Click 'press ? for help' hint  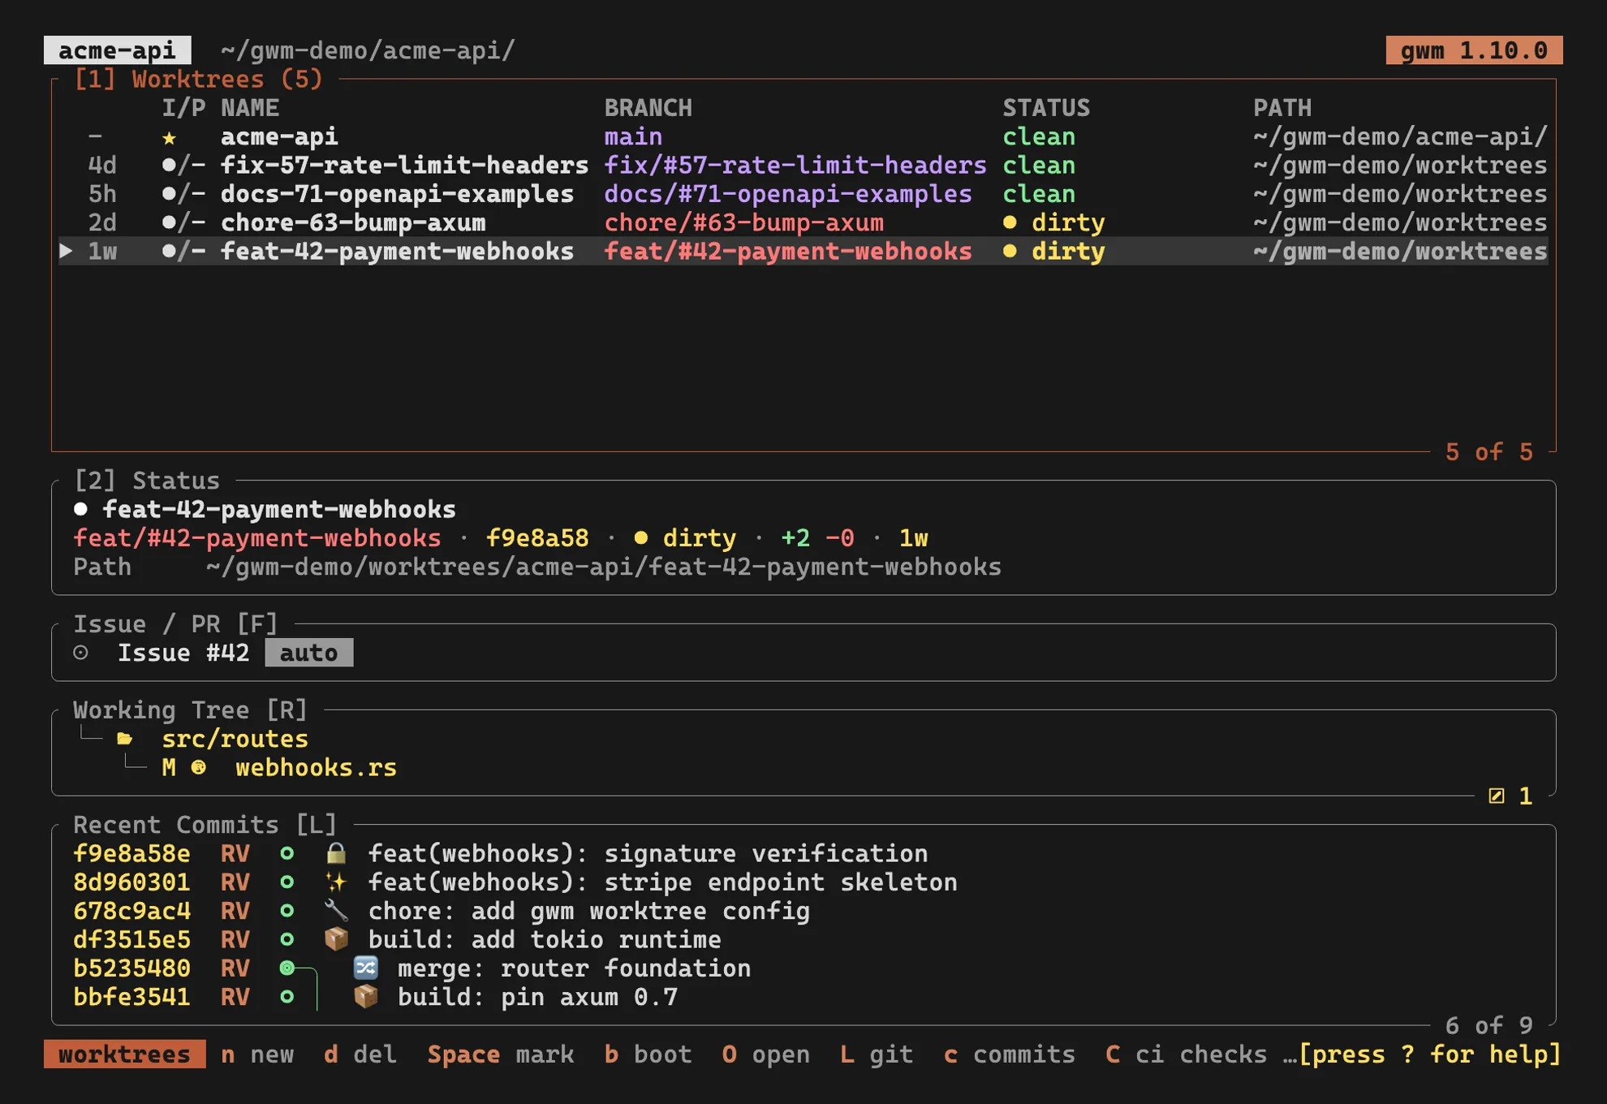click(x=1429, y=1054)
